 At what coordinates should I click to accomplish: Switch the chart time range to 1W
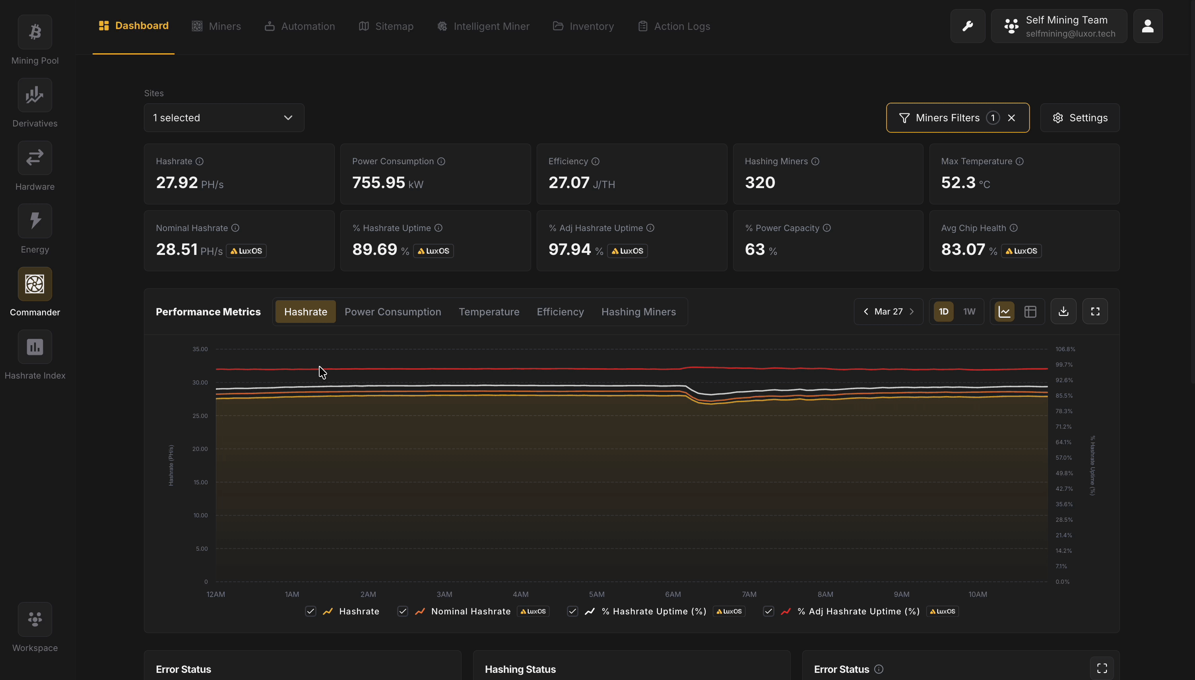click(969, 311)
